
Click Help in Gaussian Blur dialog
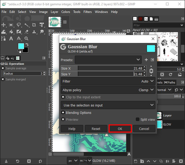pyautogui.click(x=72, y=129)
